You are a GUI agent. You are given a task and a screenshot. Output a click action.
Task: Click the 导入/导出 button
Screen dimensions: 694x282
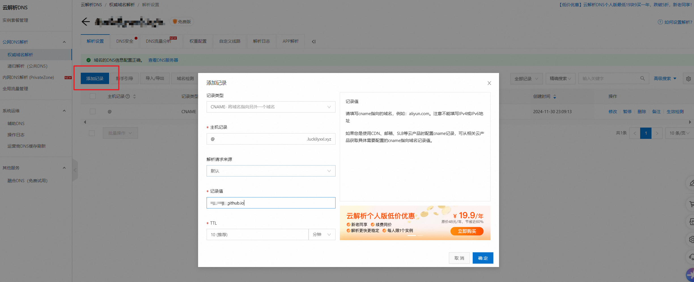(x=155, y=78)
